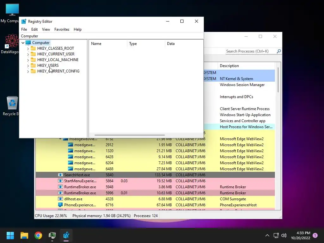Click the PhoneExperience process icon
The height and width of the screenshot is (243, 324).
coord(60,205)
